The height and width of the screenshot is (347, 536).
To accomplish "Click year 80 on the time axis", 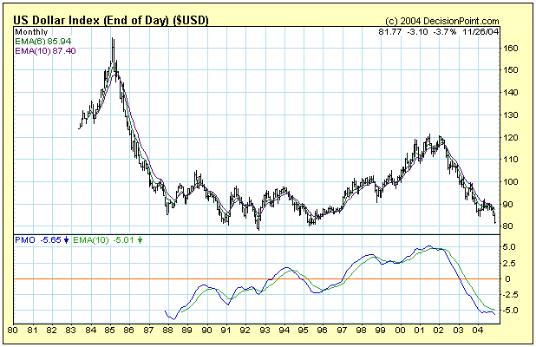I will point(13,331).
